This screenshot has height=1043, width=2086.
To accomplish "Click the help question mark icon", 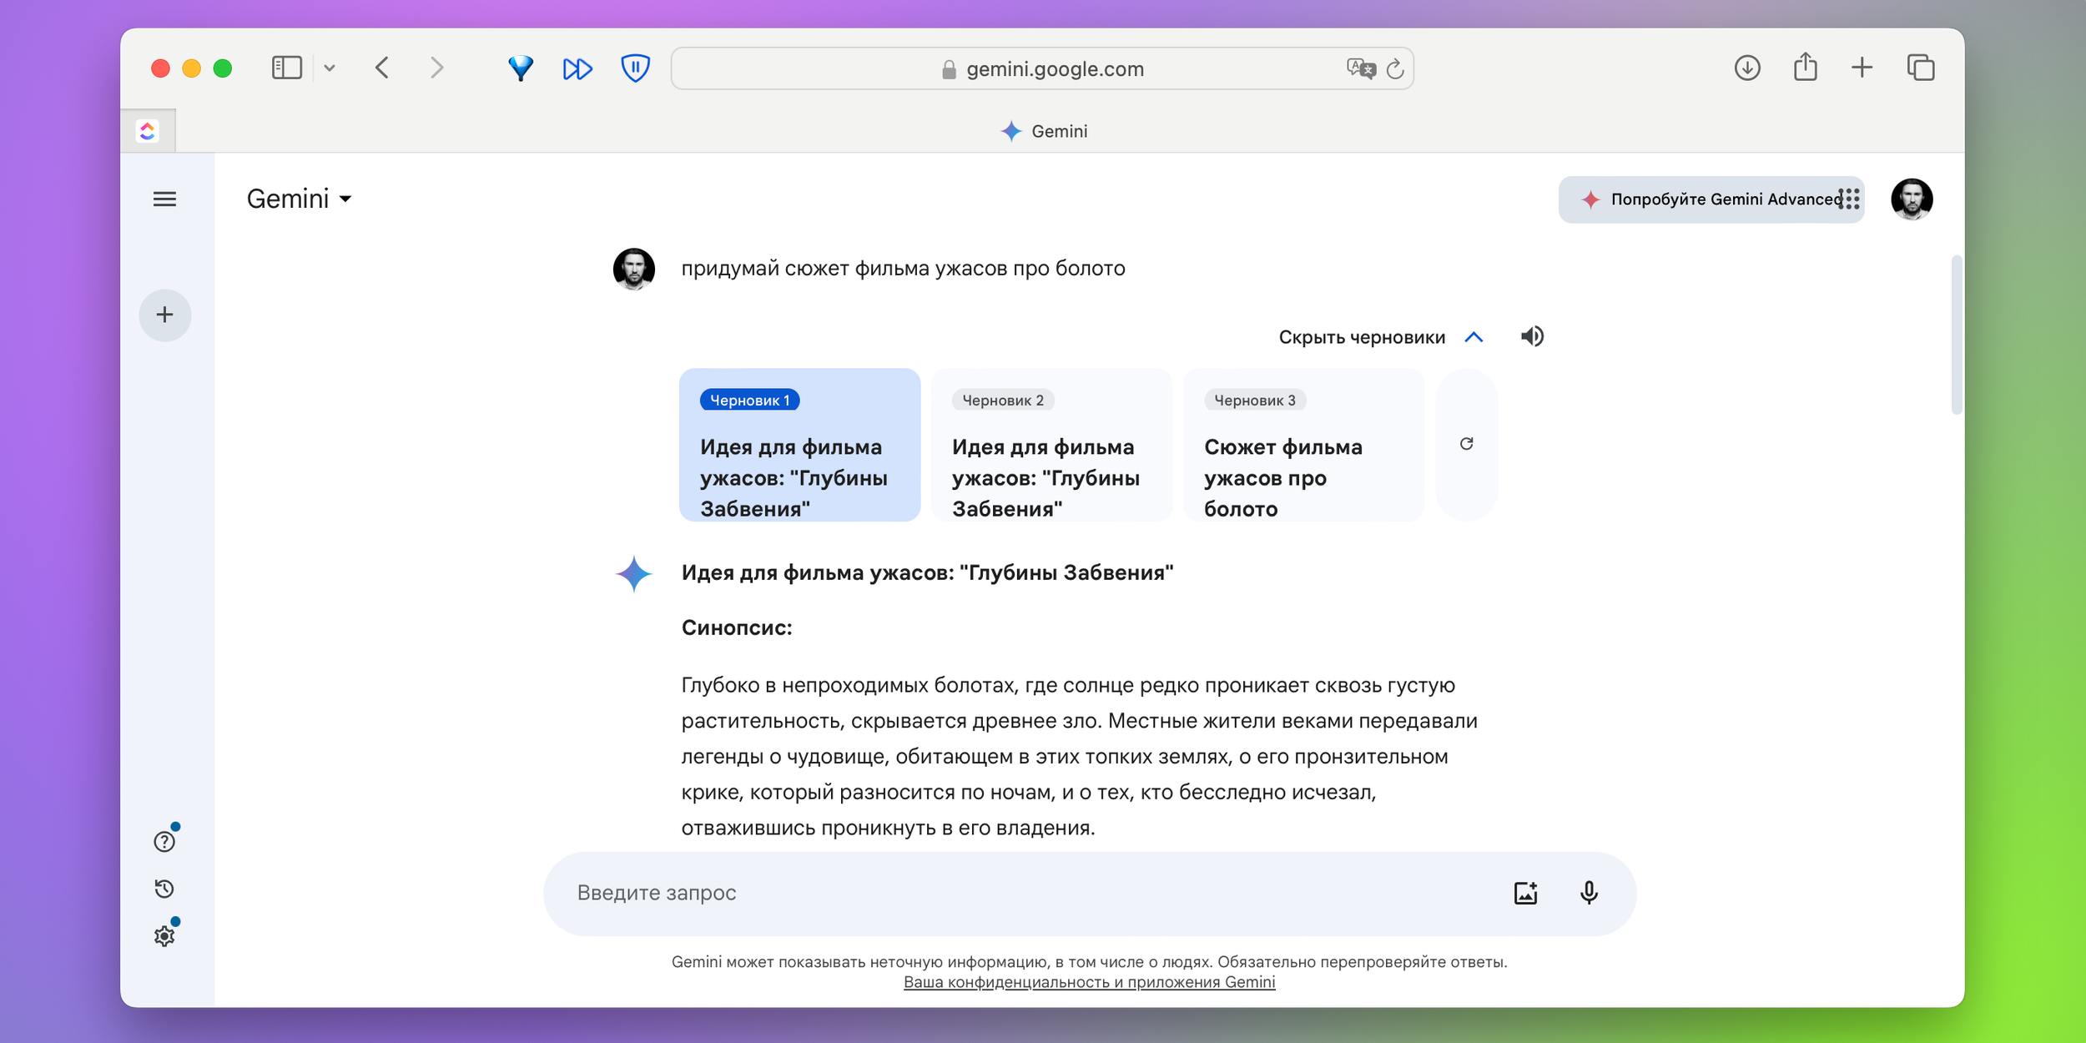I will (166, 838).
